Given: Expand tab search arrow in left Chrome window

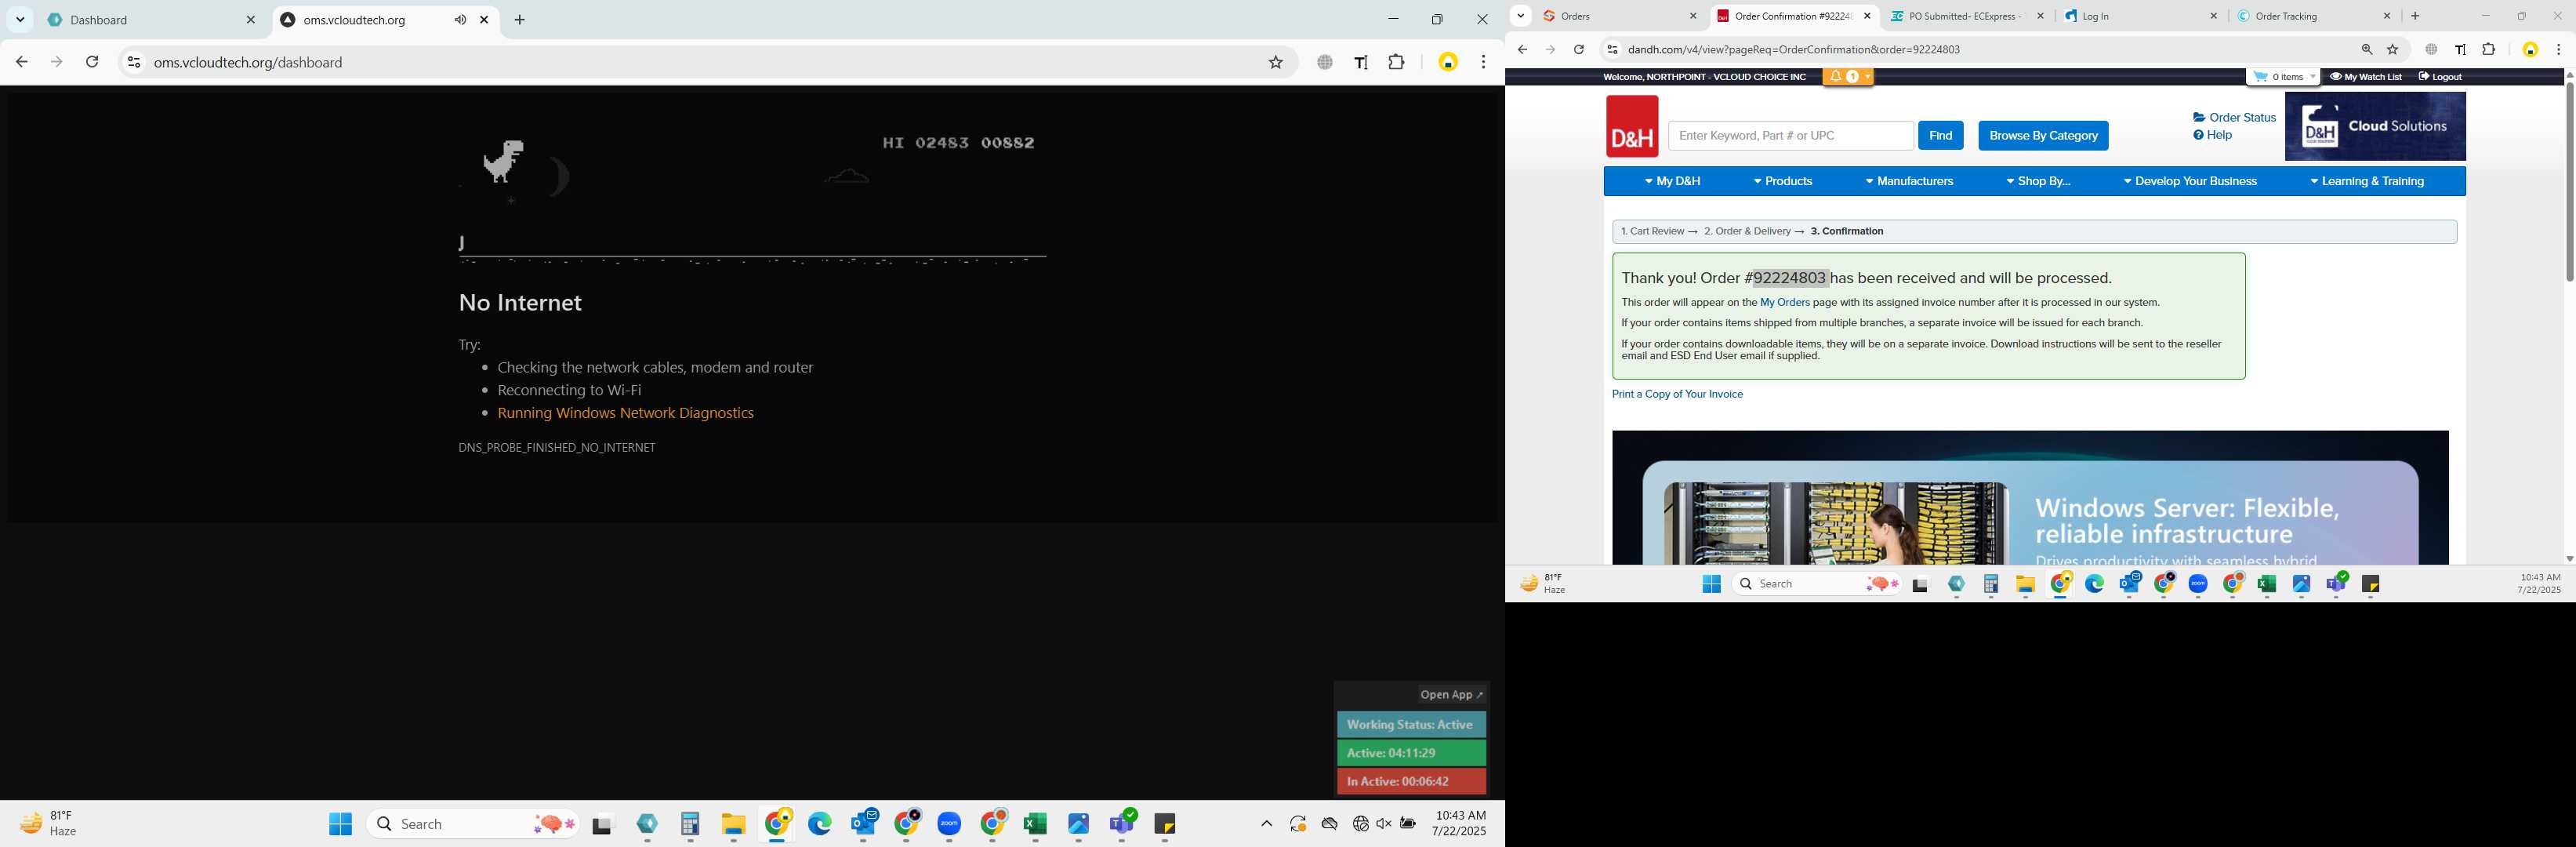Looking at the screenshot, I should point(19,20).
